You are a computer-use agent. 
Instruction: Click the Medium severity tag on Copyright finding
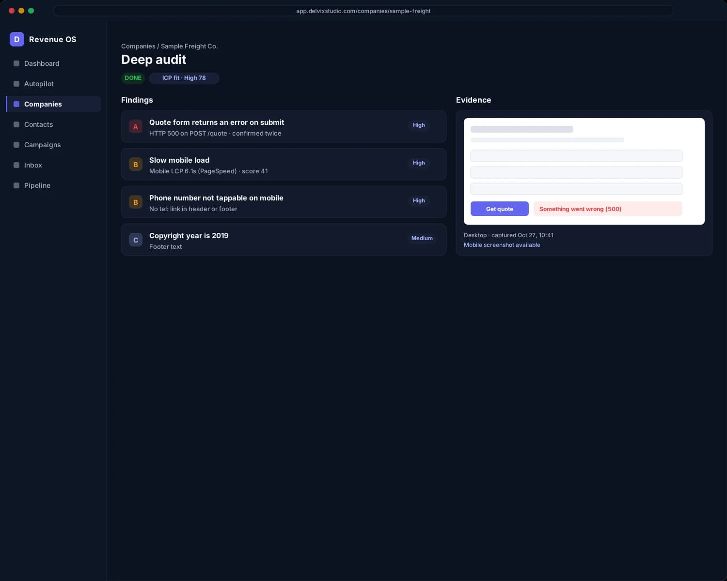(422, 238)
